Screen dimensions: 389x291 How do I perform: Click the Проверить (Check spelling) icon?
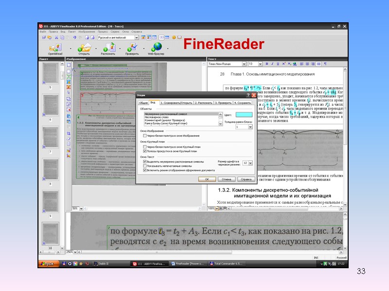[x=132, y=47]
